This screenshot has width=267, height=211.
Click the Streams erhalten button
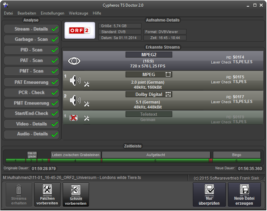pyautogui.click(x=19, y=194)
